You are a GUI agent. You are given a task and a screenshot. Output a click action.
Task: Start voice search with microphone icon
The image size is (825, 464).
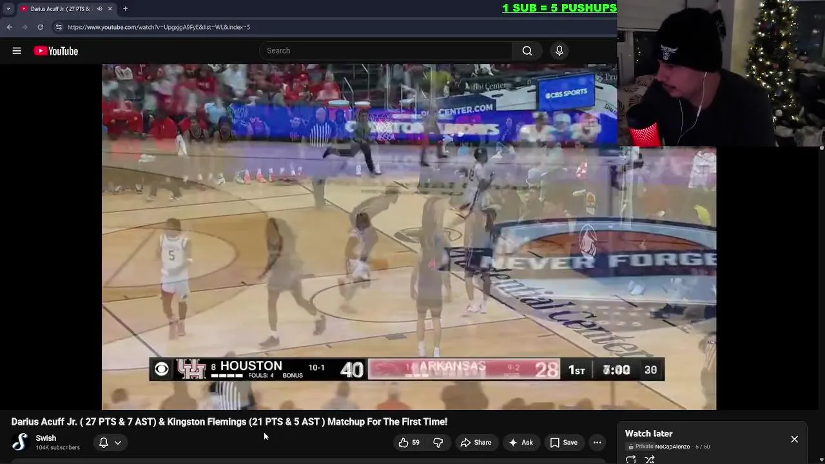tap(559, 51)
